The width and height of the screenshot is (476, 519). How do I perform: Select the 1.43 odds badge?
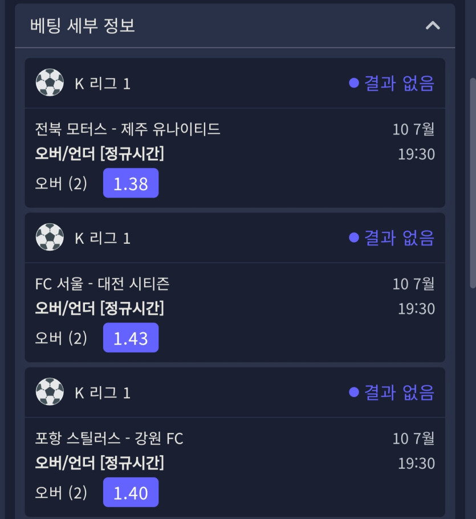click(131, 338)
